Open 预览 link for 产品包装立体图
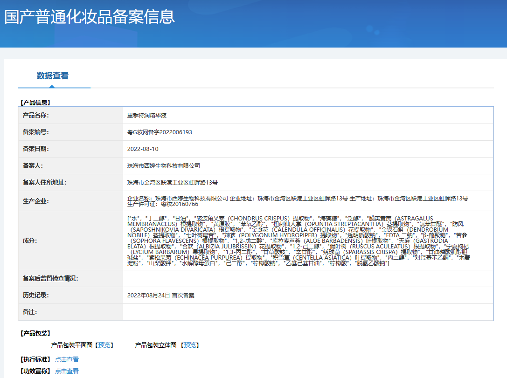This screenshot has width=507, height=378. tap(190, 345)
